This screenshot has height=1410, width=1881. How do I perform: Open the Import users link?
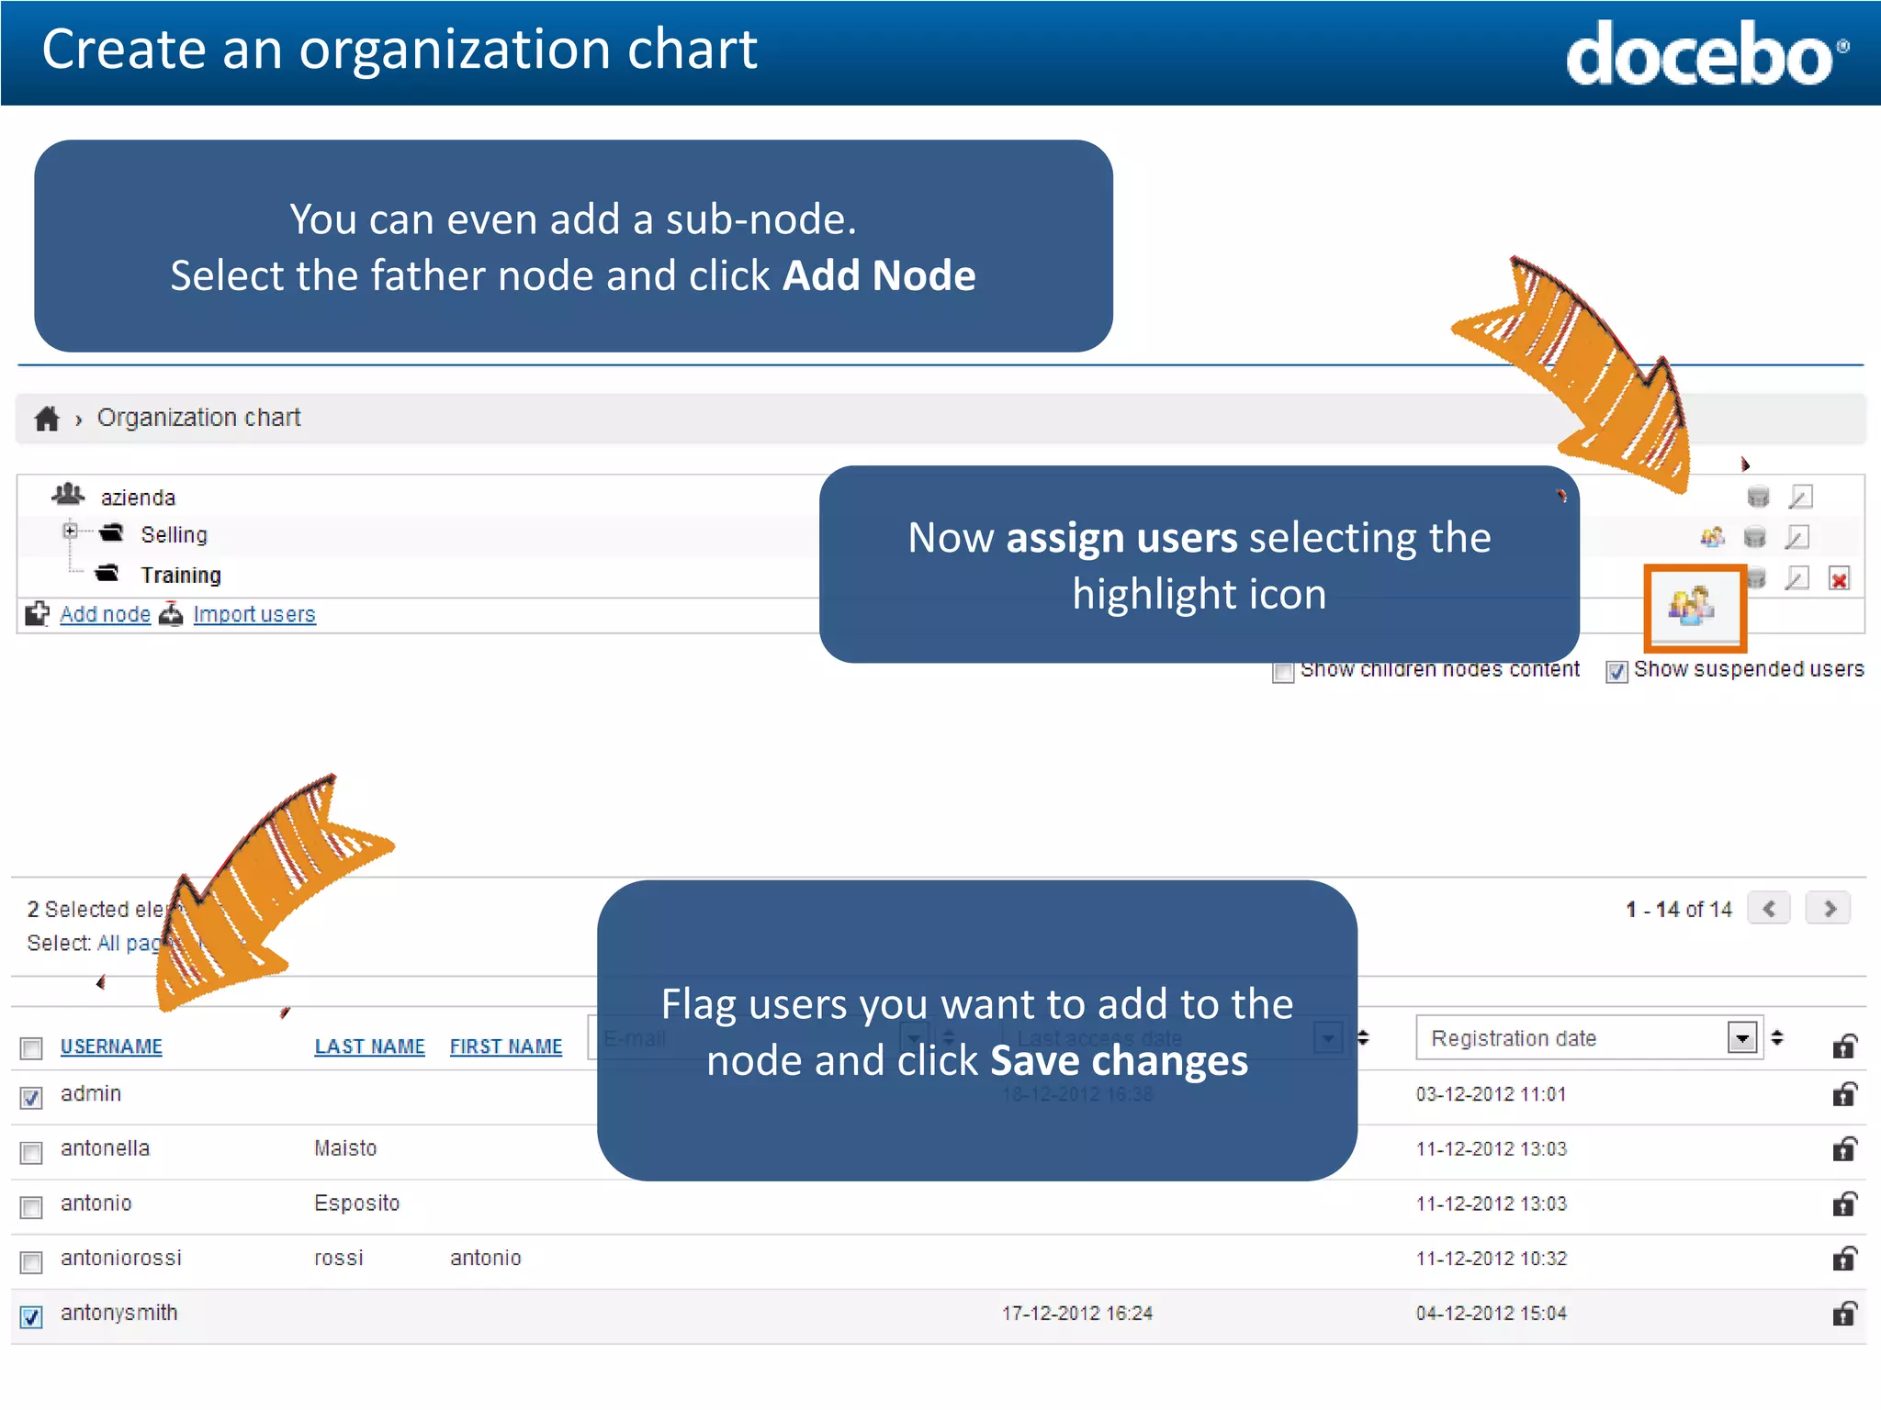click(254, 614)
